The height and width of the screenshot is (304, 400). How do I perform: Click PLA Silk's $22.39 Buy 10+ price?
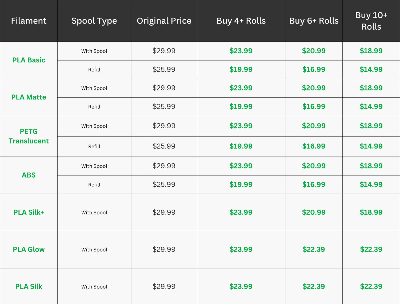coord(371,287)
